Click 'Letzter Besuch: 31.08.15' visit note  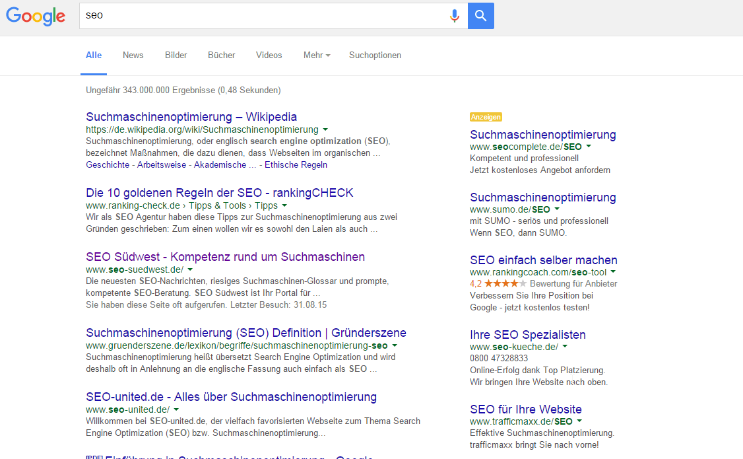tap(278, 305)
